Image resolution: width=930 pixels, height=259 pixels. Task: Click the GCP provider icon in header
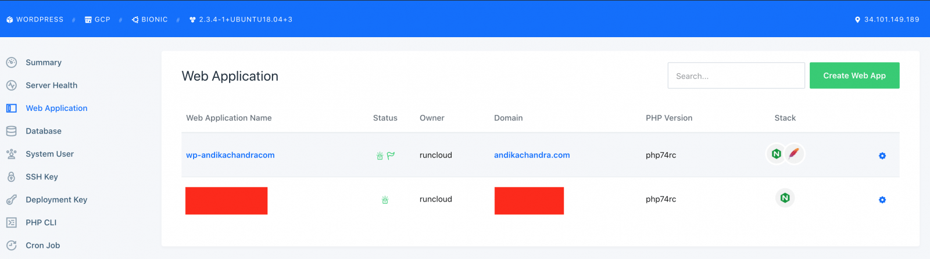(x=88, y=20)
